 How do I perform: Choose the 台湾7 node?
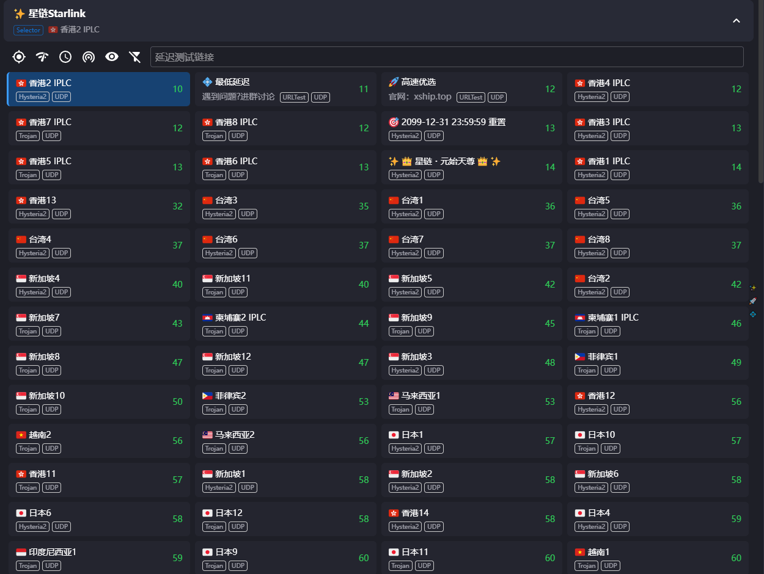pos(472,245)
